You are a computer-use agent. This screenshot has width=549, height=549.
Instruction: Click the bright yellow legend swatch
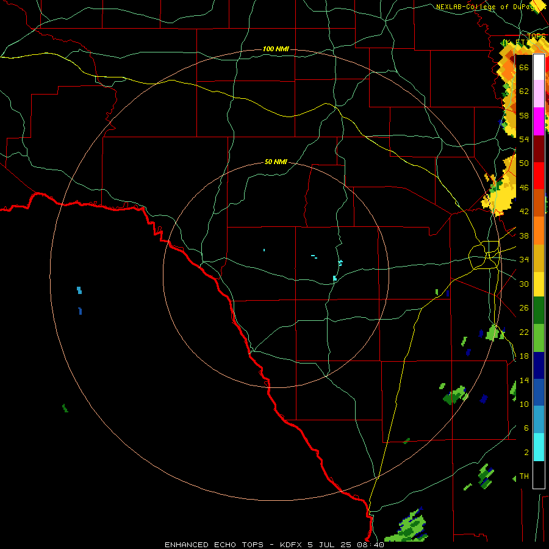pos(539,284)
